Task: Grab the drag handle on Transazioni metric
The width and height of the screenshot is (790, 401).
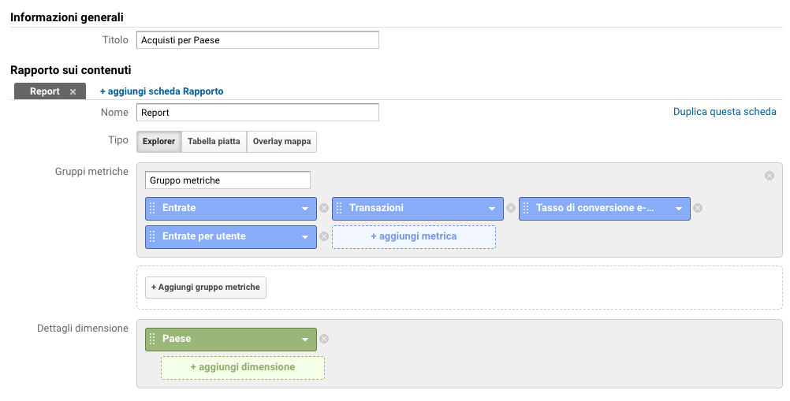Action: (x=339, y=208)
